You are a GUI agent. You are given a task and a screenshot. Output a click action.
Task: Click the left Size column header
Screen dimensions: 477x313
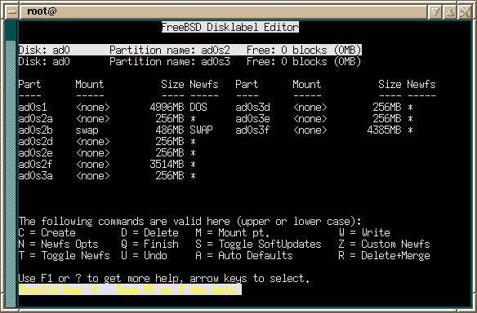click(172, 84)
